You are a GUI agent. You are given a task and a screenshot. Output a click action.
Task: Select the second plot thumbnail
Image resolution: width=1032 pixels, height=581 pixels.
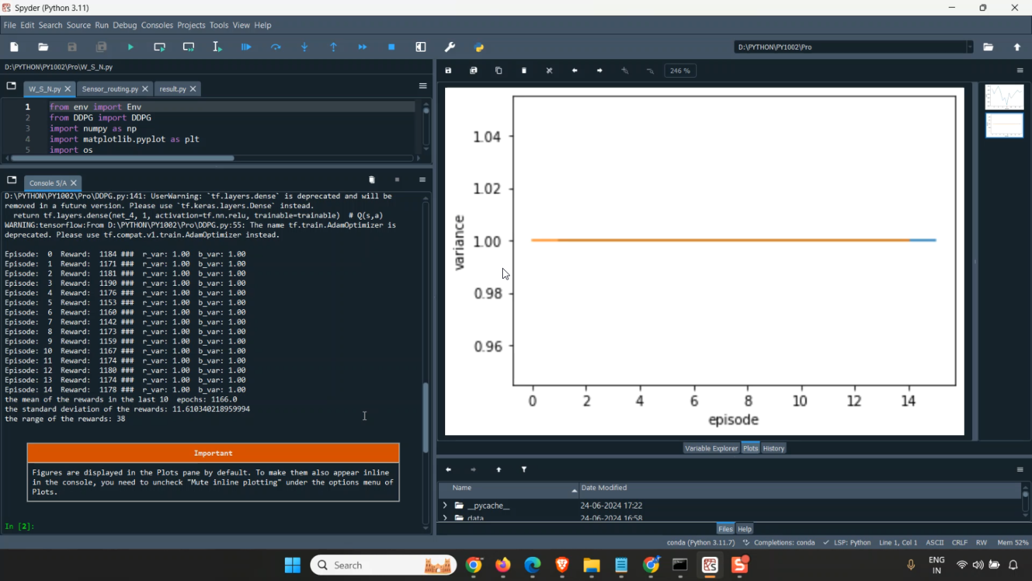pyautogui.click(x=1004, y=126)
